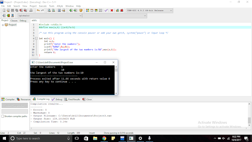Viewport: 252px width, 142px height.
Task: Switch to the Classes tab
Action: [x=14, y=21]
